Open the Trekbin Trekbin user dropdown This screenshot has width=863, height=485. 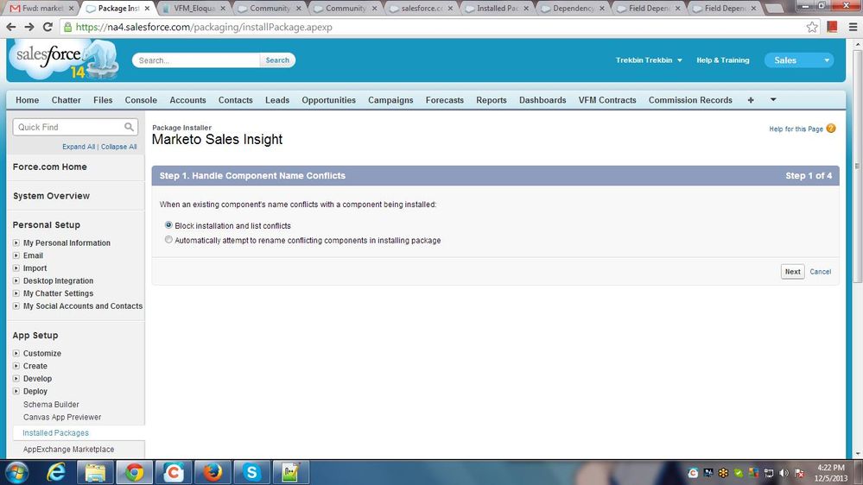(649, 60)
